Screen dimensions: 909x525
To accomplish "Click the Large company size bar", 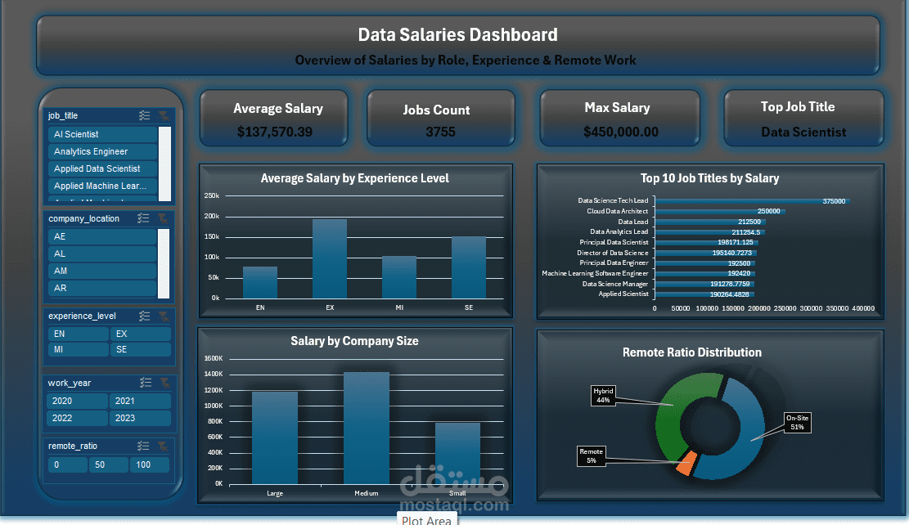I will click(275, 437).
